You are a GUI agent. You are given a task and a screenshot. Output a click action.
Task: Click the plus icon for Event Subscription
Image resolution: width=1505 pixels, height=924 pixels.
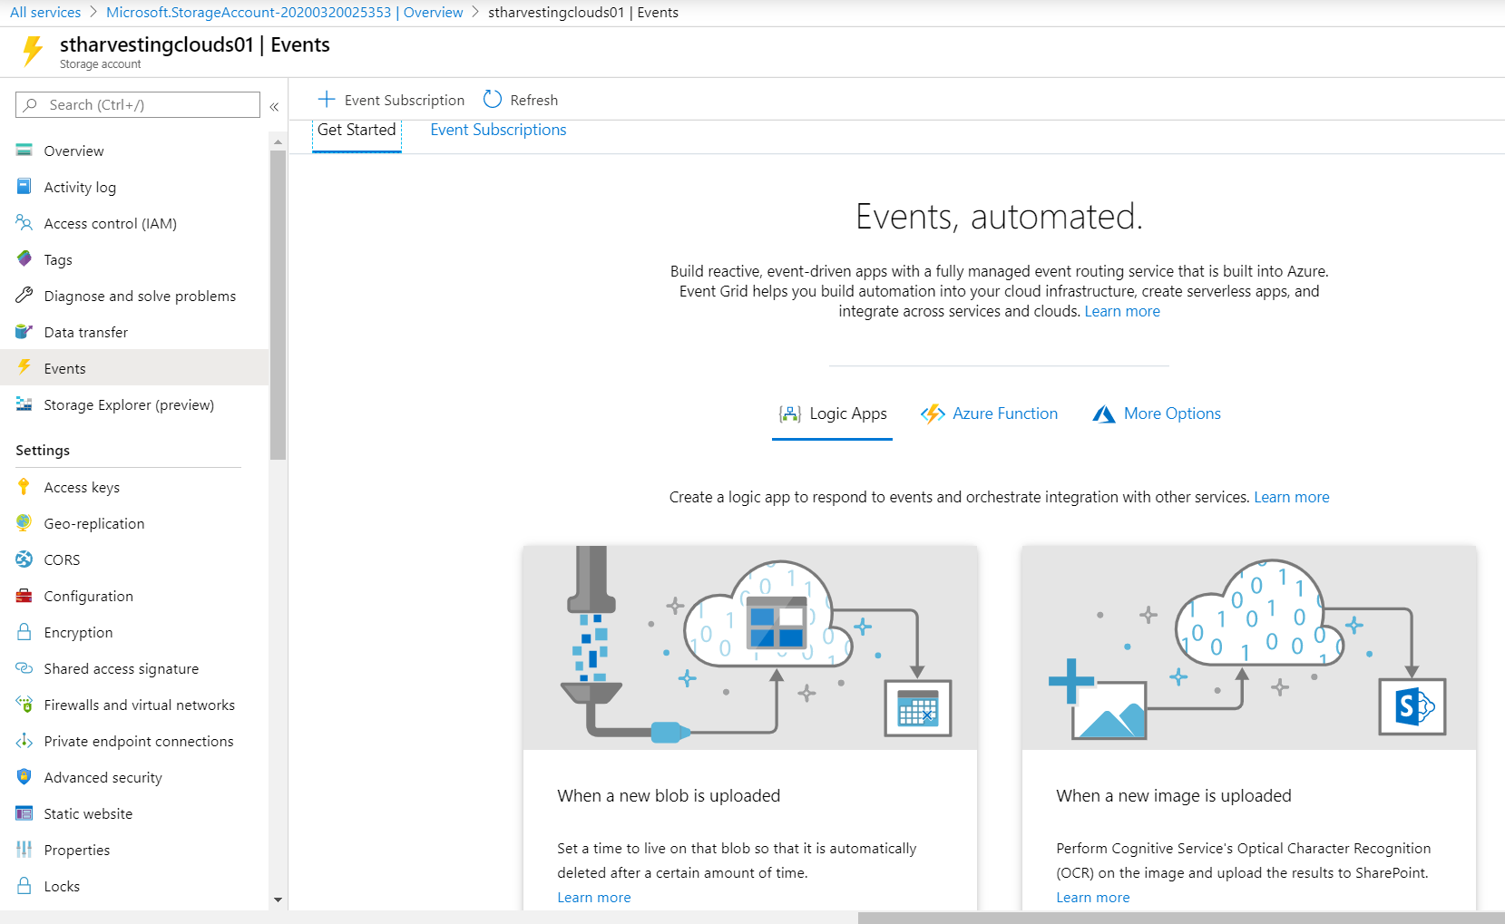pyautogui.click(x=327, y=99)
